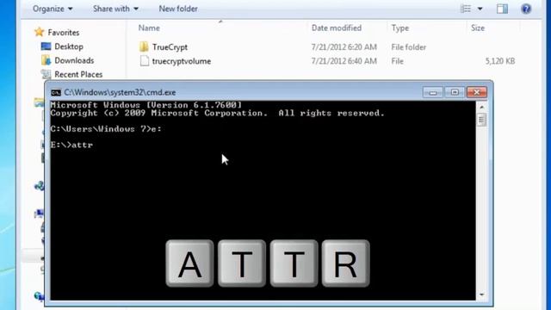Select the truecryptvolume file icon
The width and height of the screenshot is (551, 310).
tap(144, 61)
